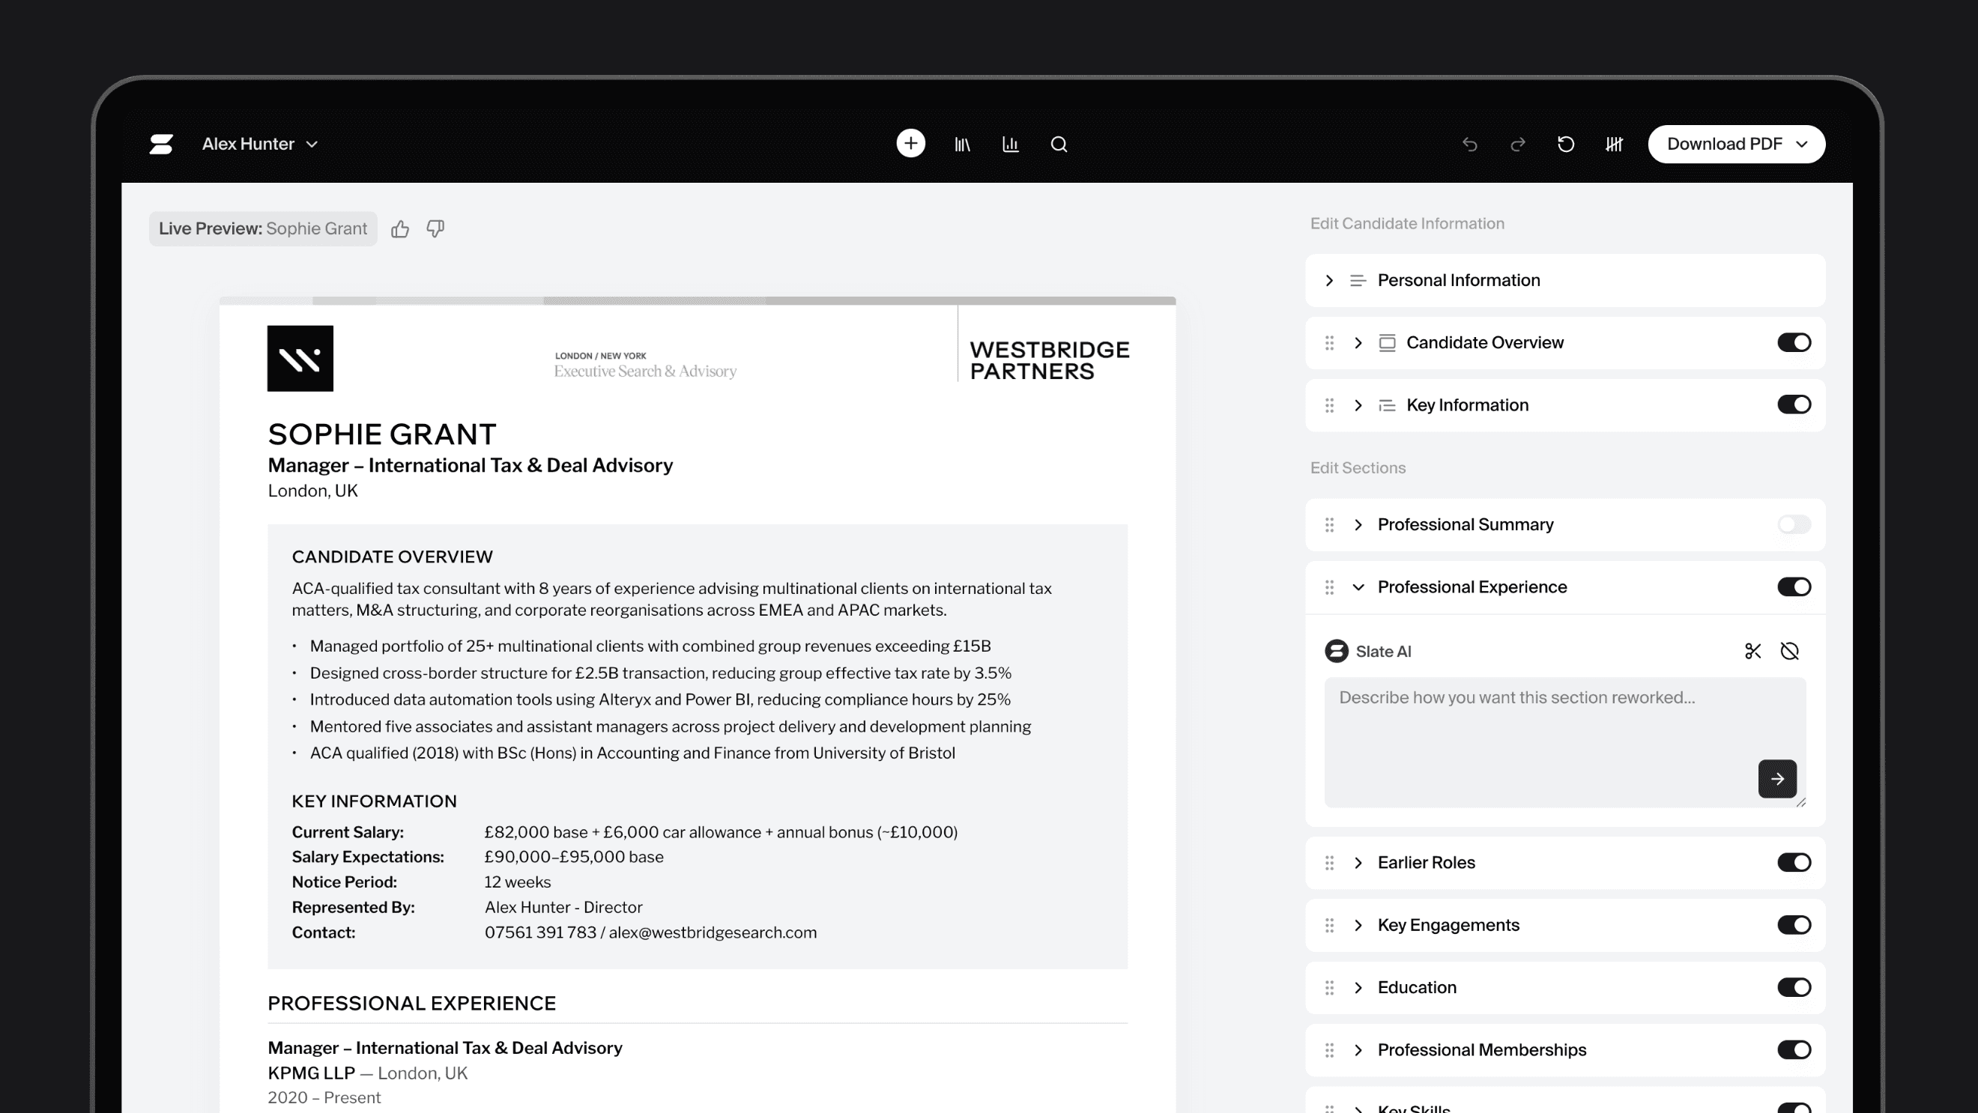Image resolution: width=1978 pixels, height=1113 pixels.
Task: Click the reset history icon in toolbar
Action: (x=1567, y=144)
